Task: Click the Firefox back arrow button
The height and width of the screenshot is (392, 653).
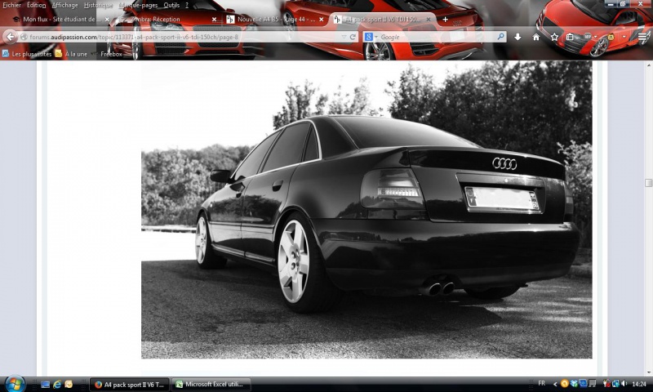Action: click(x=10, y=37)
